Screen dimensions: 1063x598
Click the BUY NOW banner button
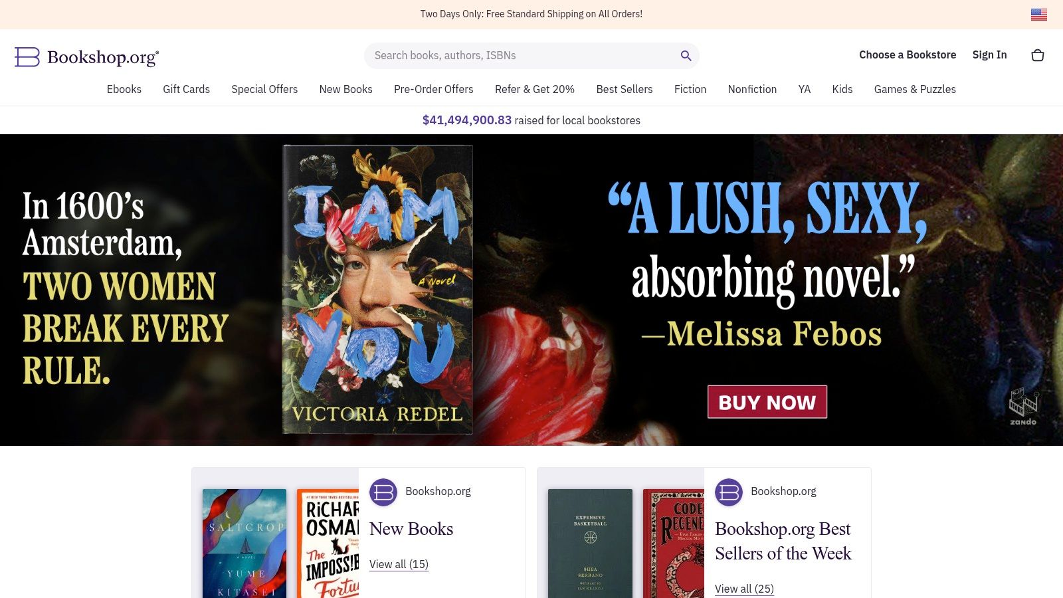pos(767,402)
